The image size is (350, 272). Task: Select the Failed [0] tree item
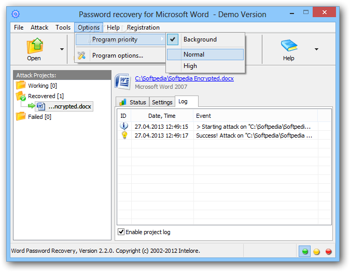click(39, 117)
